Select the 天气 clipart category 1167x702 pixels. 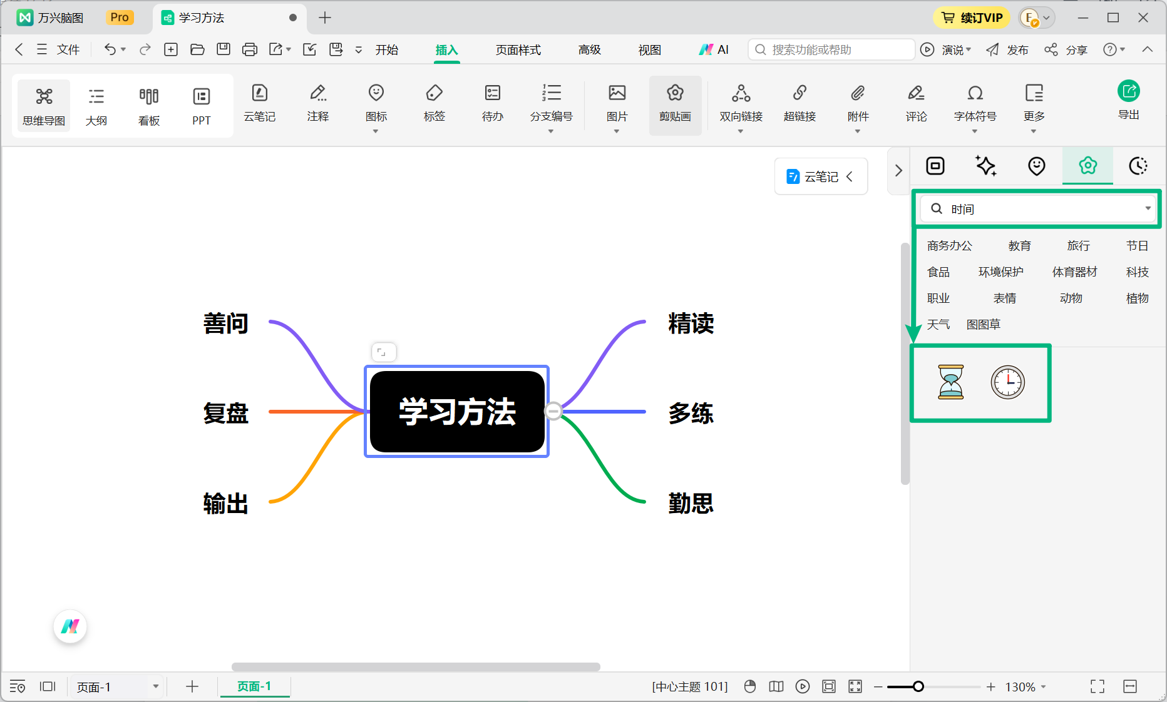938,325
